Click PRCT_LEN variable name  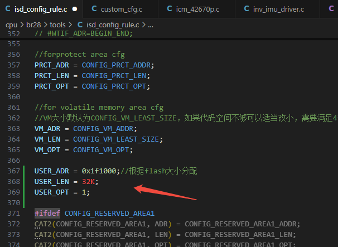(52, 76)
